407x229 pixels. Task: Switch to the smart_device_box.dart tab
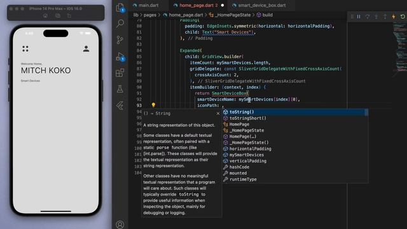262,5
